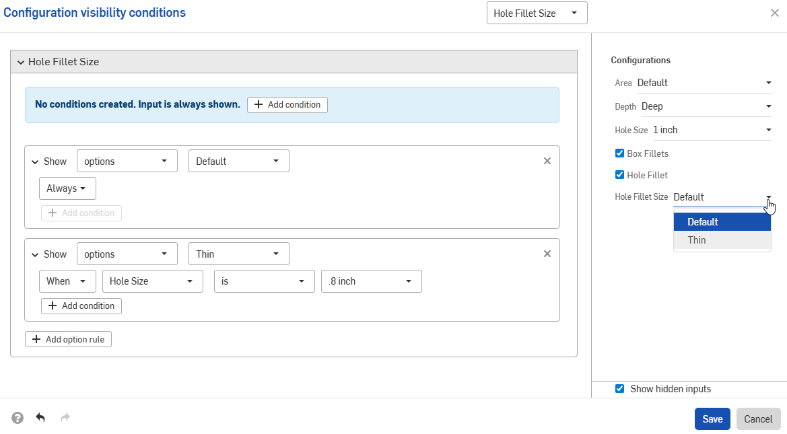Remove the Thin option rule with its X icon
This screenshot has height=434, width=787.
tap(547, 254)
